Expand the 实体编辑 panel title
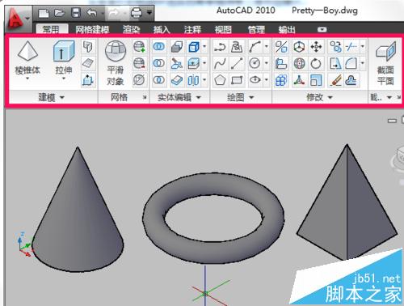 179,97
